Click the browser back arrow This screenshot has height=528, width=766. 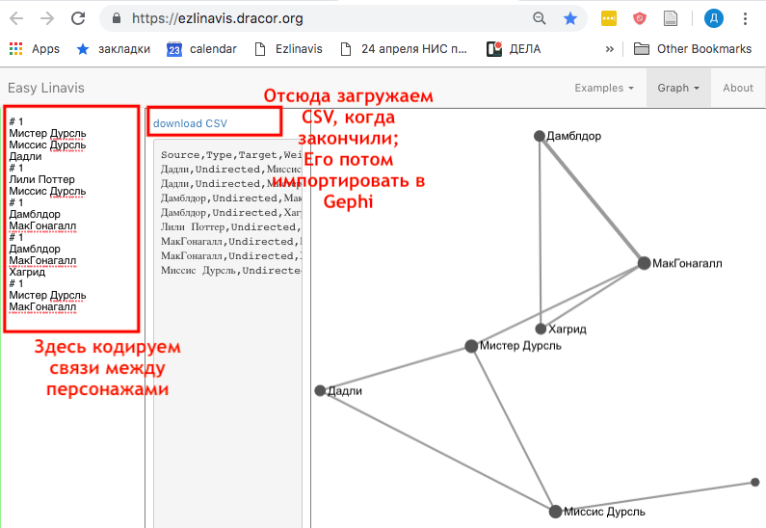coord(17,18)
